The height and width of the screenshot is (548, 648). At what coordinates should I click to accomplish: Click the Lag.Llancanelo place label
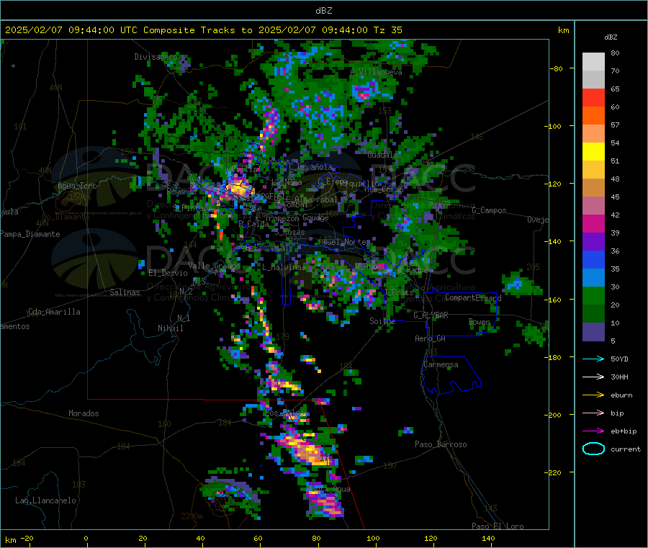[45, 500]
